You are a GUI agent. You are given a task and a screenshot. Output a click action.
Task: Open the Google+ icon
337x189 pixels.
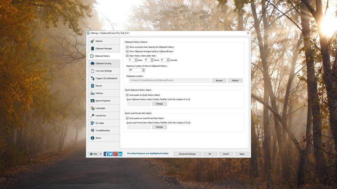click(x=115, y=154)
